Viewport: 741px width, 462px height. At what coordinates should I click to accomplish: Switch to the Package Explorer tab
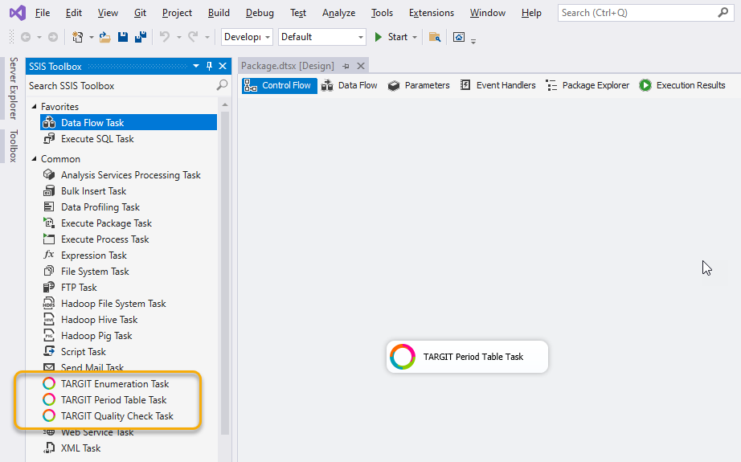(587, 85)
